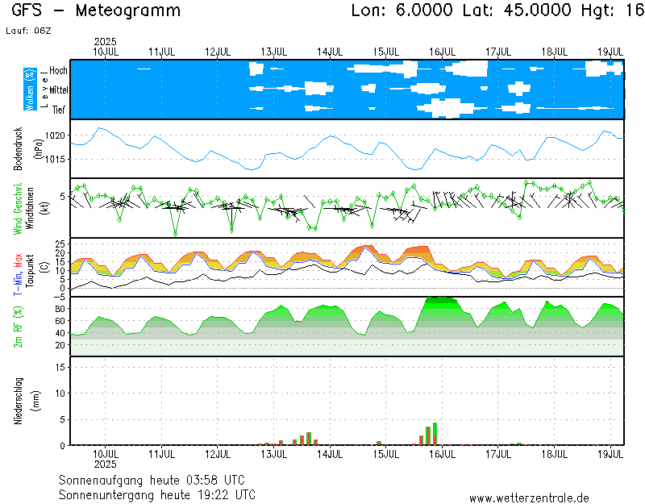Screen dimensions: 645x504
Task: Click the "Lauf: 06Z" run label
Action: 28,31
